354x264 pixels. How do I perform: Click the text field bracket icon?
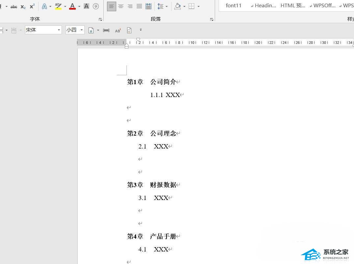pyautogui.click(x=106, y=30)
